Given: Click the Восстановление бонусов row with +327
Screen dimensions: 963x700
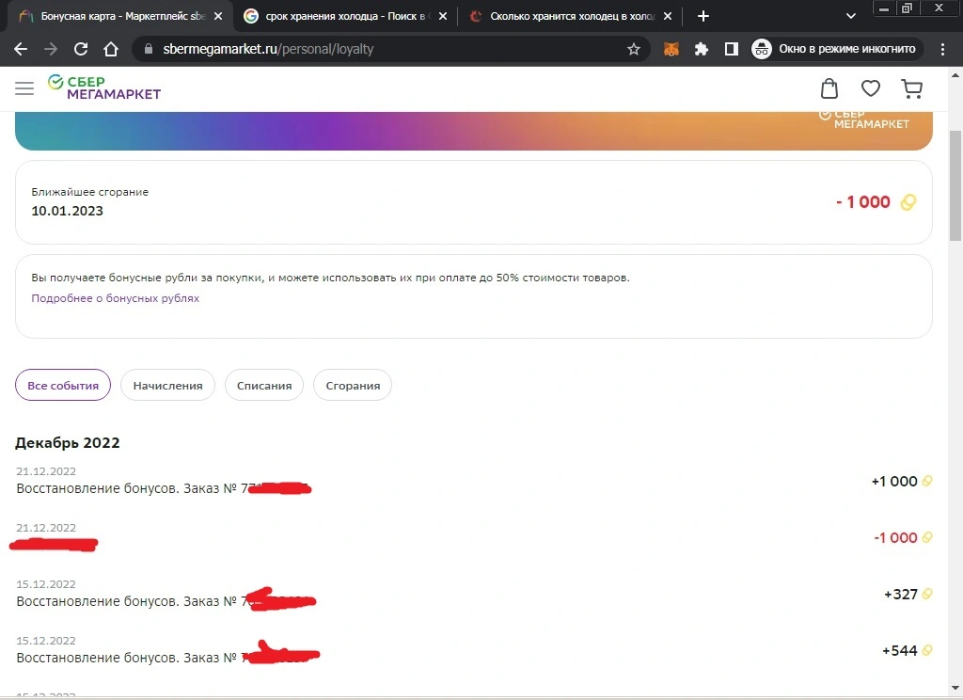Looking at the screenshot, I should point(474,595).
